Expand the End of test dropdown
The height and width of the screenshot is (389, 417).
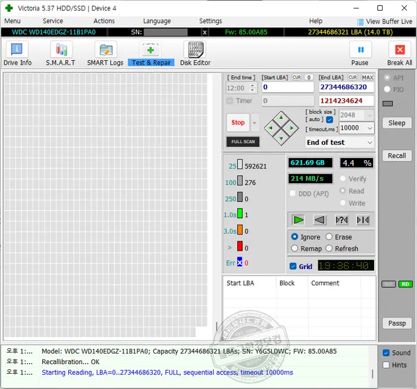[x=340, y=143]
